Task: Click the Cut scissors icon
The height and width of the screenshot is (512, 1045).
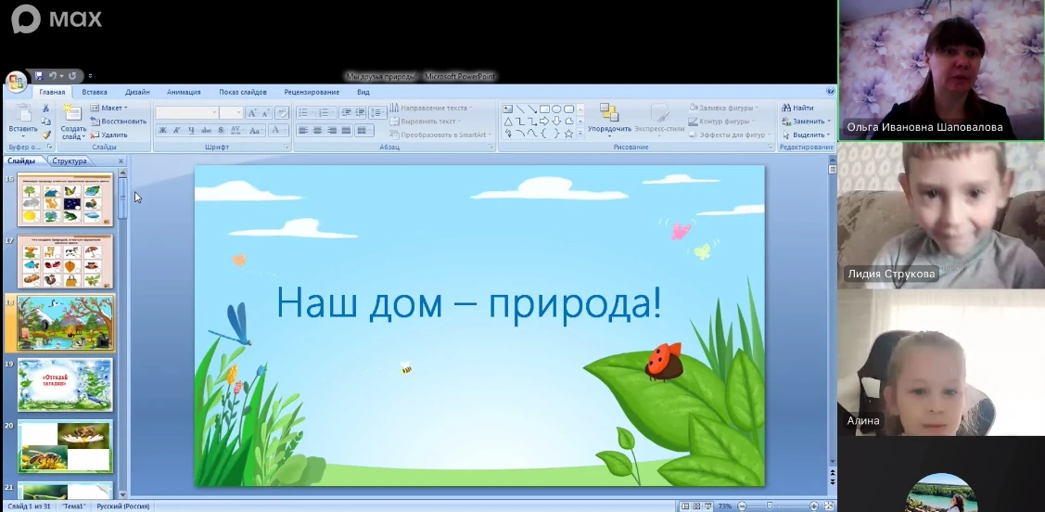Action: pos(46,108)
